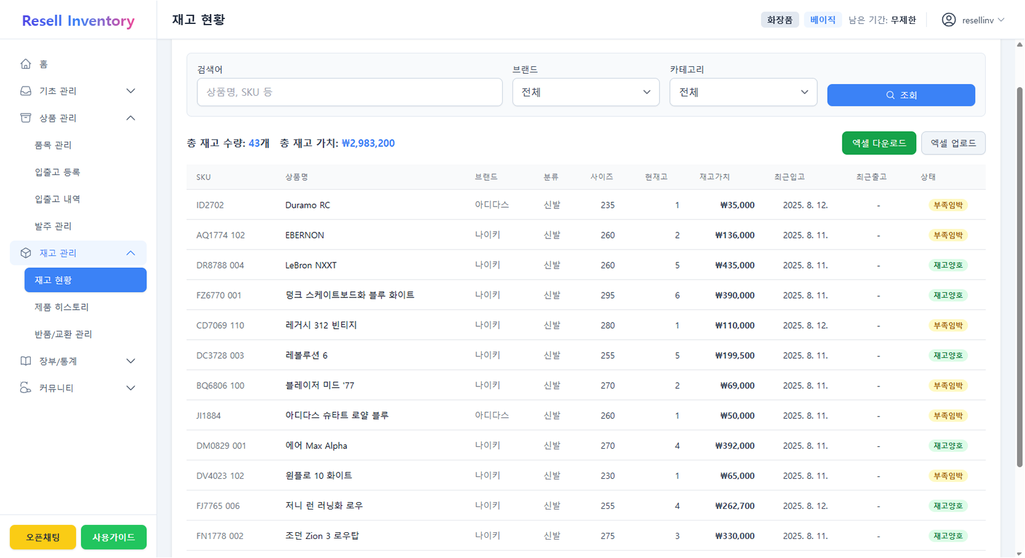The width and height of the screenshot is (1025, 558).
Task: Click the book icon beside 장부/통계
Action: click(25, 361)
